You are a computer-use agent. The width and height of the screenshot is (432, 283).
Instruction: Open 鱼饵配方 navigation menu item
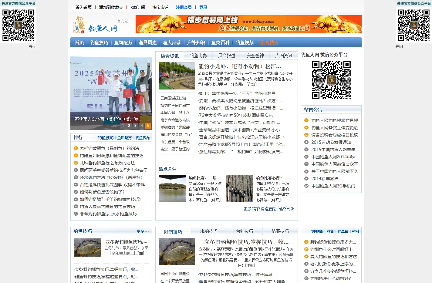[123, 42]
